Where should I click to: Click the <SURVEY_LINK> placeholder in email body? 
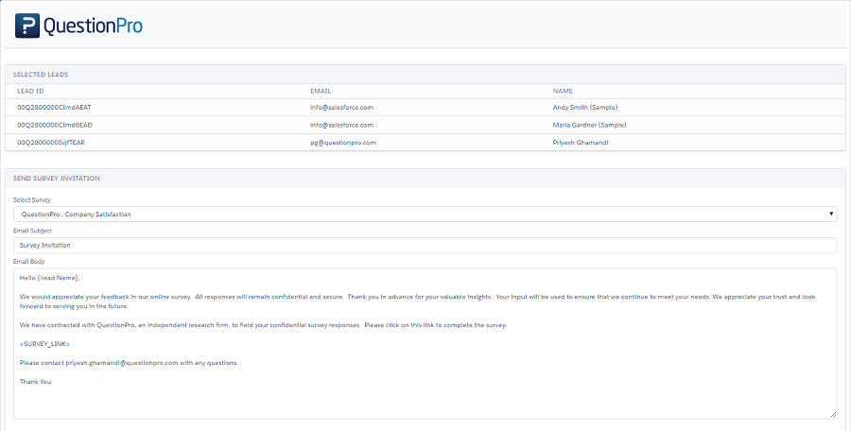click(x=43, y=346)
